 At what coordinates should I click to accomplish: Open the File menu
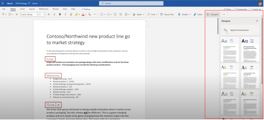click(x=4, y=9)
